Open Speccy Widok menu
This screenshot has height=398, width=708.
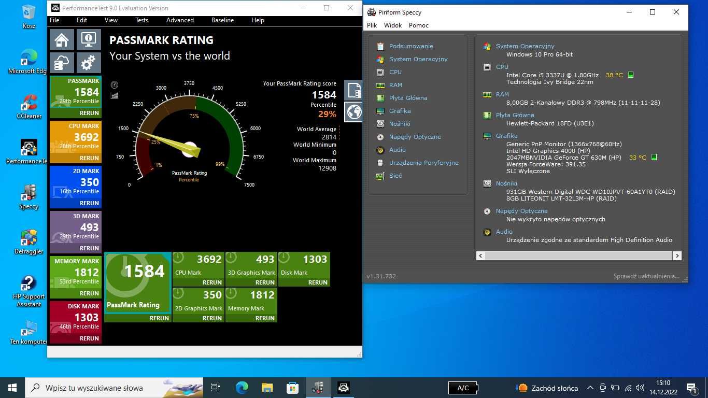pyautogui.click(x=393, y=25)
